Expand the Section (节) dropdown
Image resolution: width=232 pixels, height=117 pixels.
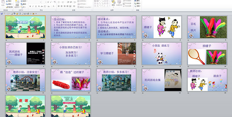pos(23,7)
